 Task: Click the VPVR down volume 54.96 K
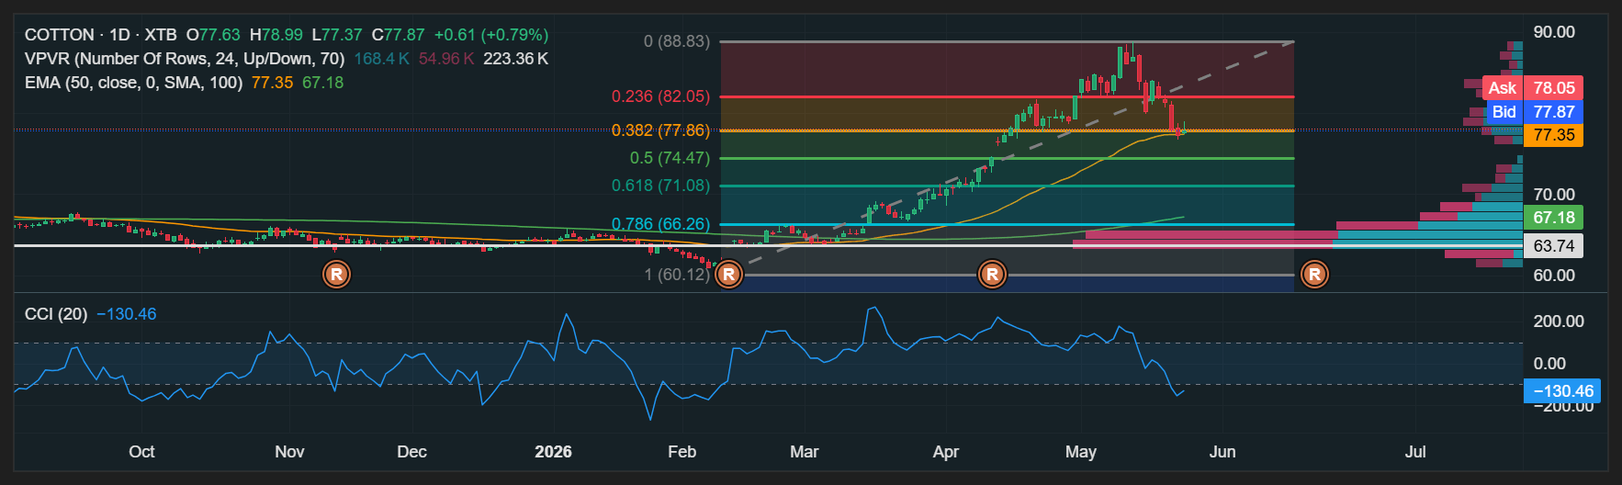pyautogui.click(x=446, y=59)
